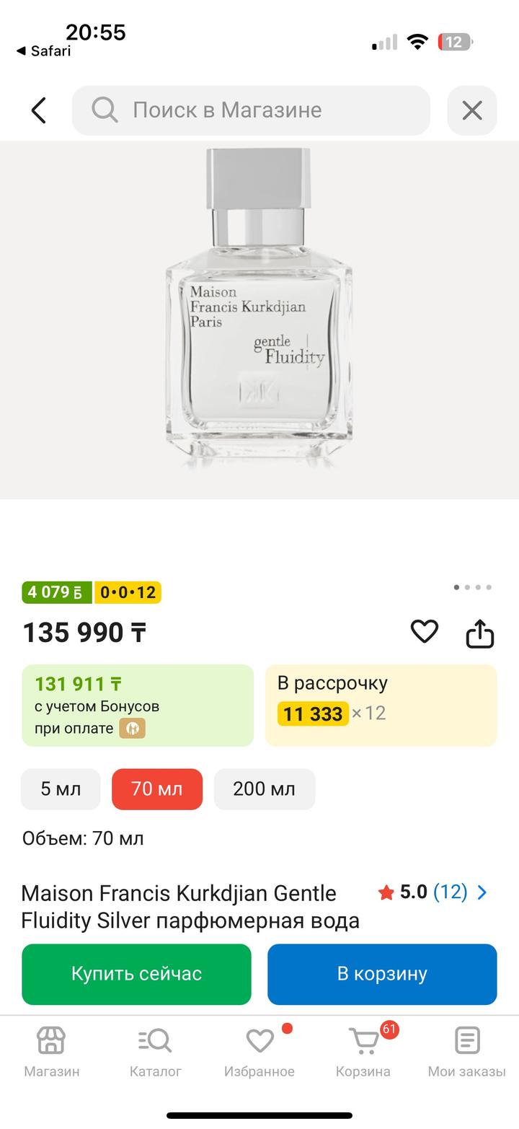Open the Каталог tab
The width and height of the screenshot is (519, 1129).
coord(155,1052)
